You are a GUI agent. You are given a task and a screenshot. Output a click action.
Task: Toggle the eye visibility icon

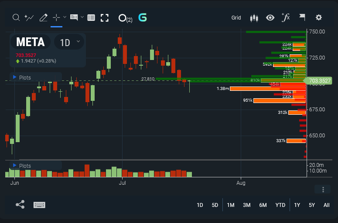[270, 18]
